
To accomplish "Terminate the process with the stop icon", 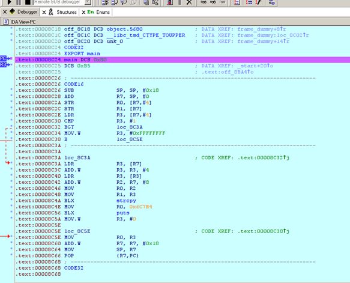I will 28,2.
